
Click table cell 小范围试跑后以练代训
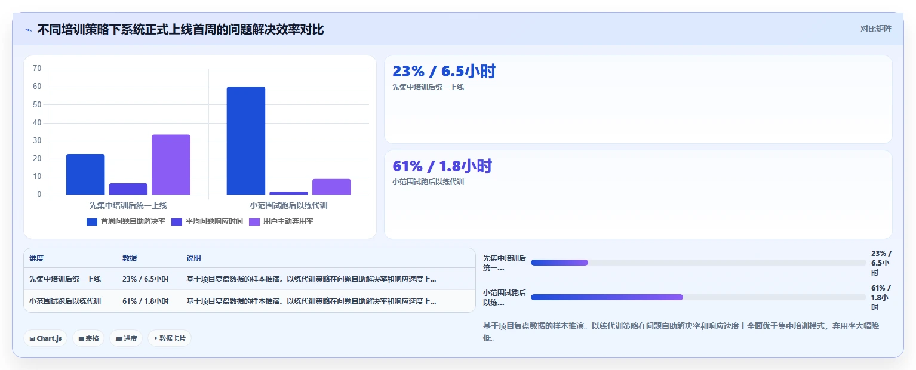[65, 301]
